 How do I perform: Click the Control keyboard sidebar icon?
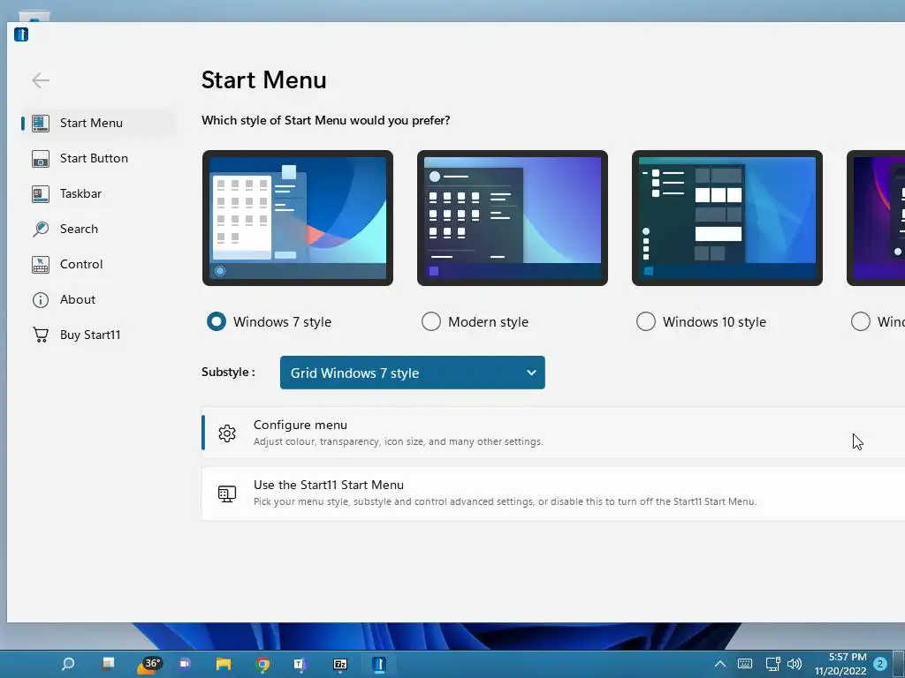pos(41,265)
